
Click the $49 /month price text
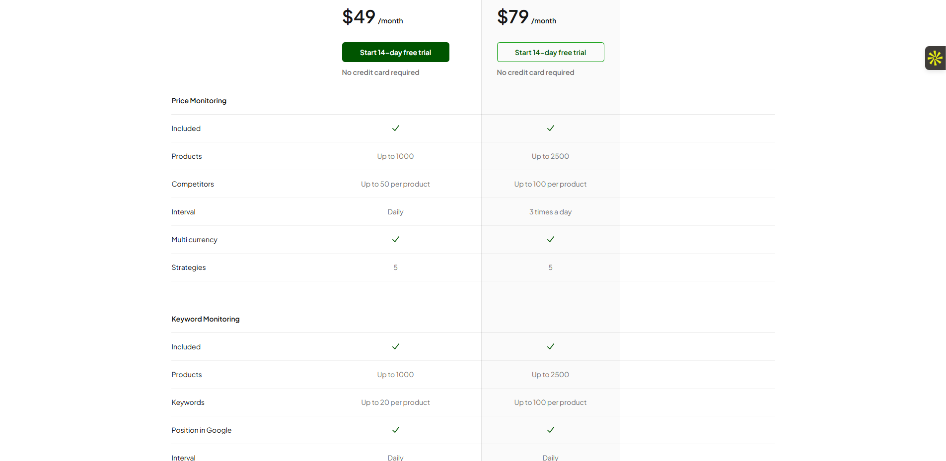(x=372, y=17)
